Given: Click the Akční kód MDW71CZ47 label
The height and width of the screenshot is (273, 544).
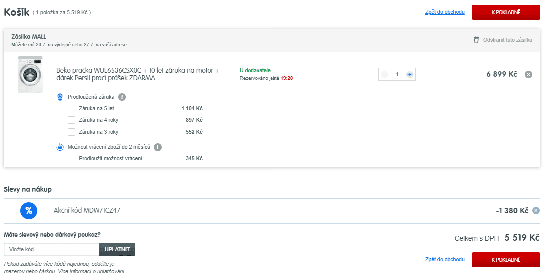Looking at the screenshot, I should pos(87,210).
